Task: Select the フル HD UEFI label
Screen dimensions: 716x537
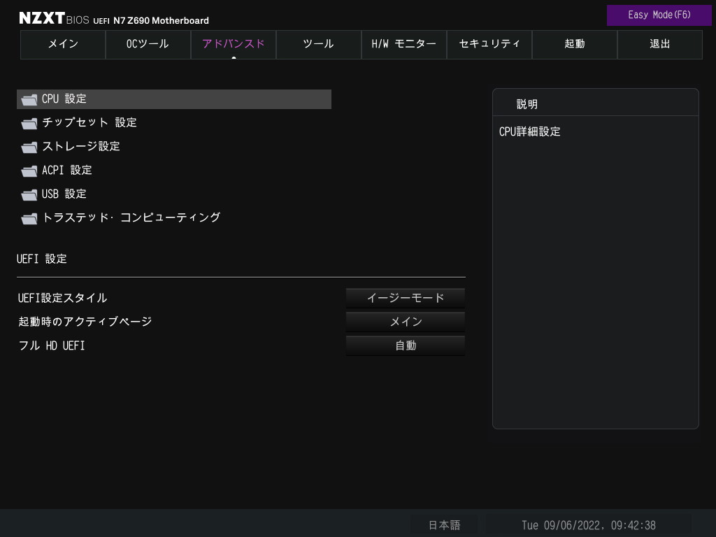Action: click(52, 345)
